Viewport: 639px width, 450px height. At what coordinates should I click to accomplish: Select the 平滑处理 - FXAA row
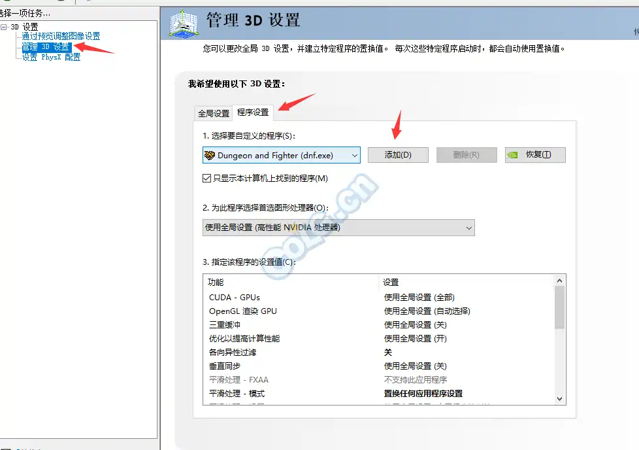pos(378,380)
